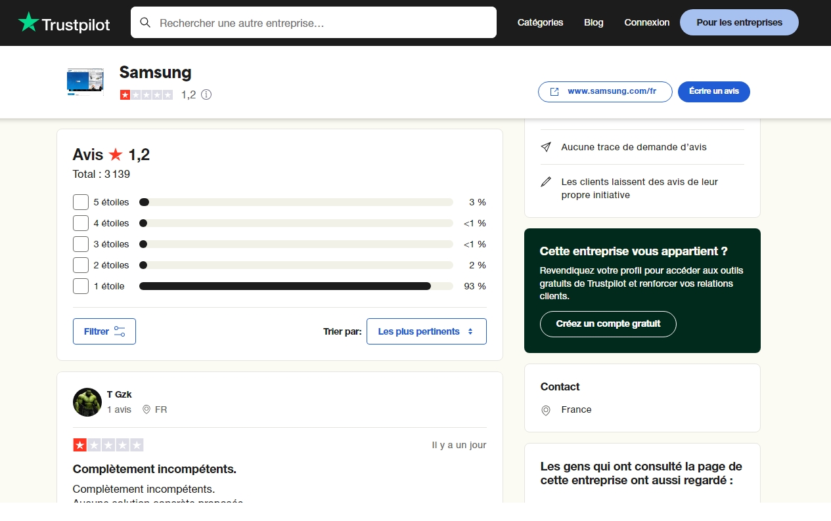Viewport: 831px width, 521px height.
Task: Click the one-star rating on T Gzk's review
Action: tap(108, 445)
